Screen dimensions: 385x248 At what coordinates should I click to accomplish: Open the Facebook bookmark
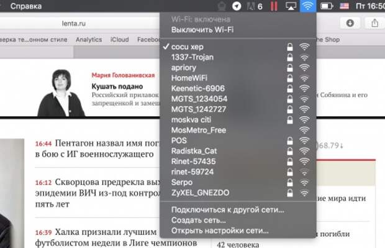[148, 40]
